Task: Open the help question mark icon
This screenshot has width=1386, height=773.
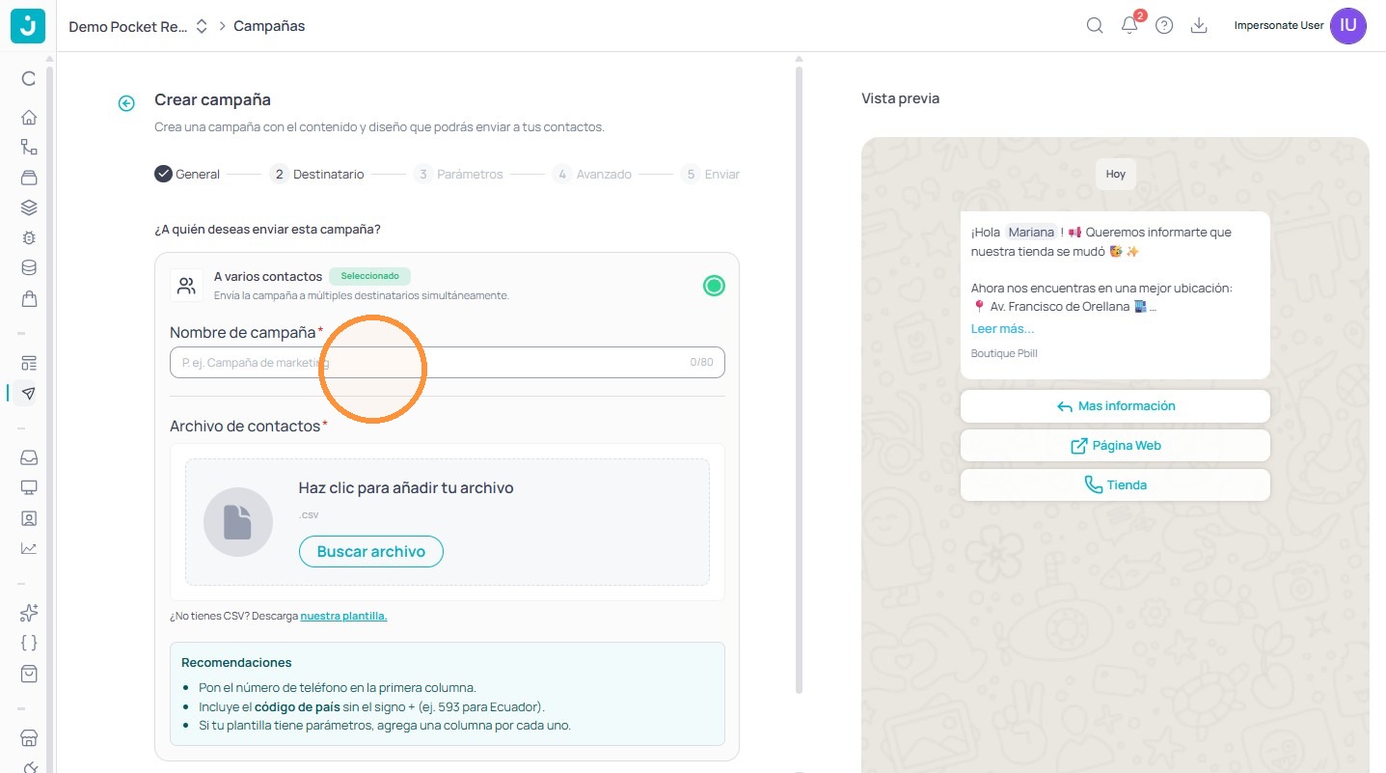Action: pyautogui.click(x=1164, y=26)
